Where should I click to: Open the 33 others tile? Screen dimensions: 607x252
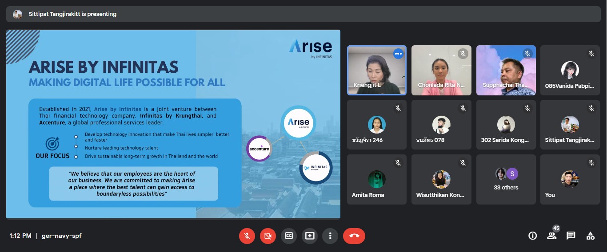506,179
